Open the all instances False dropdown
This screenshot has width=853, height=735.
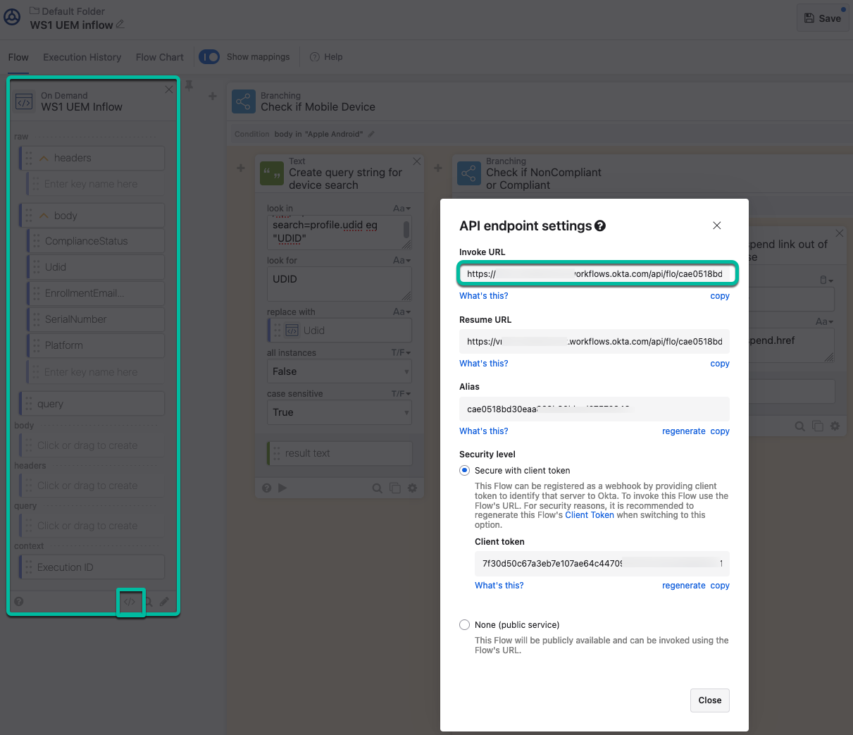[339, 371]
